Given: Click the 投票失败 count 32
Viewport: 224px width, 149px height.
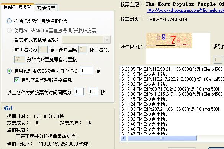Looking at the screenshot, I should point(90,123).
